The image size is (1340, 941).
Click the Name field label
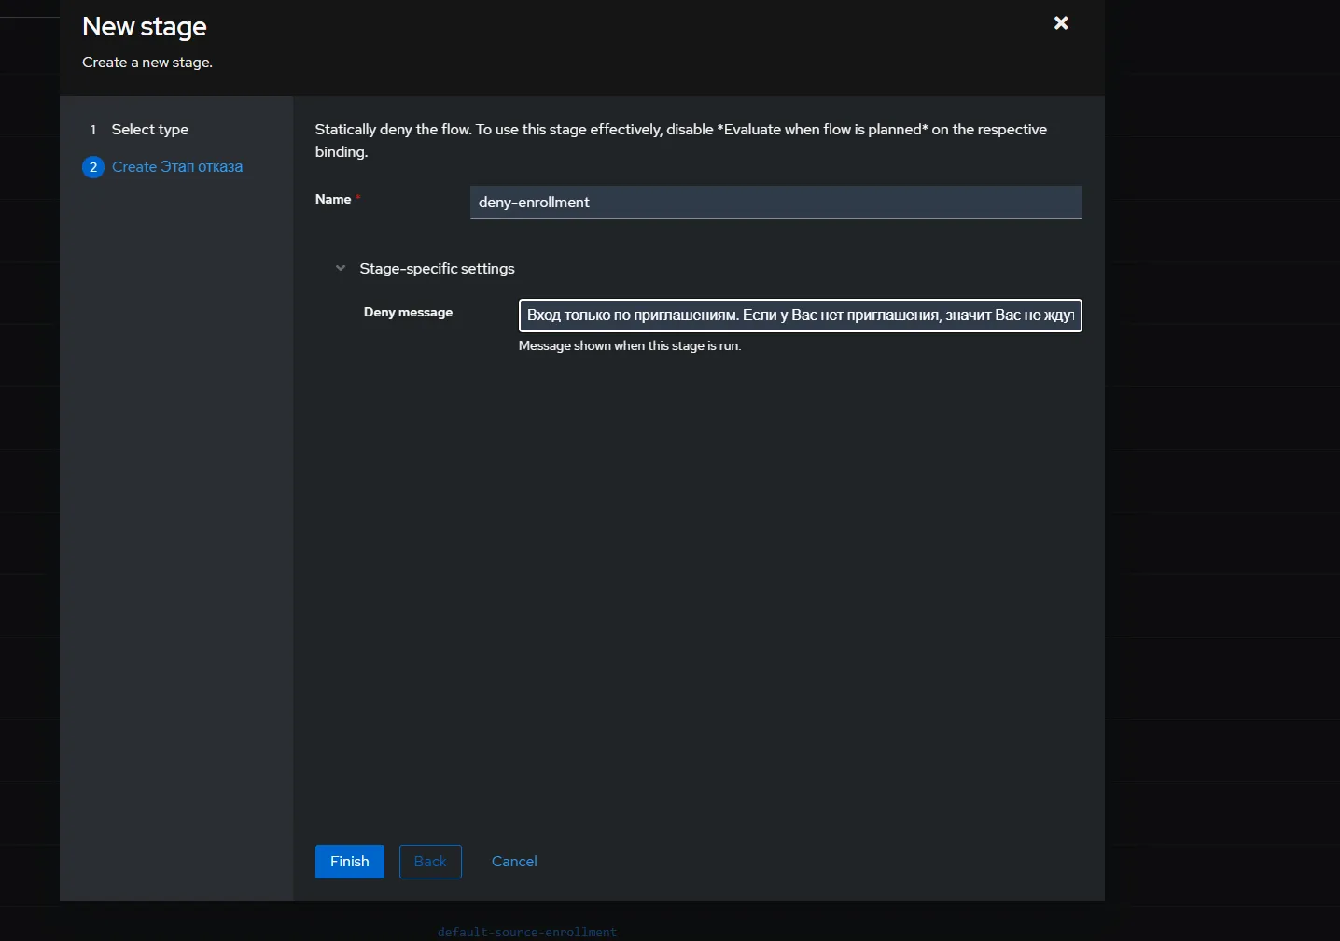coord(333,199)
